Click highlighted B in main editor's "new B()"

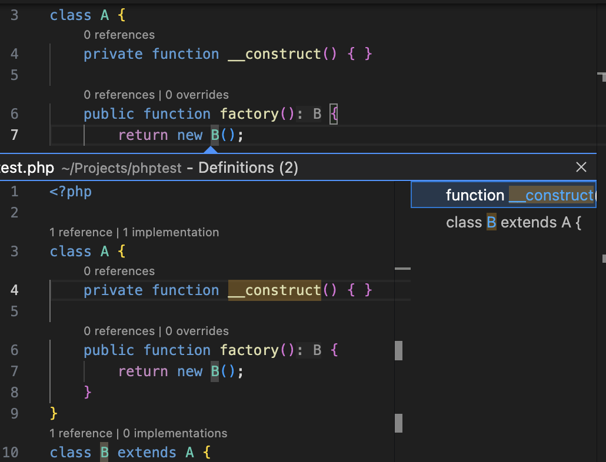click(215, 135)
